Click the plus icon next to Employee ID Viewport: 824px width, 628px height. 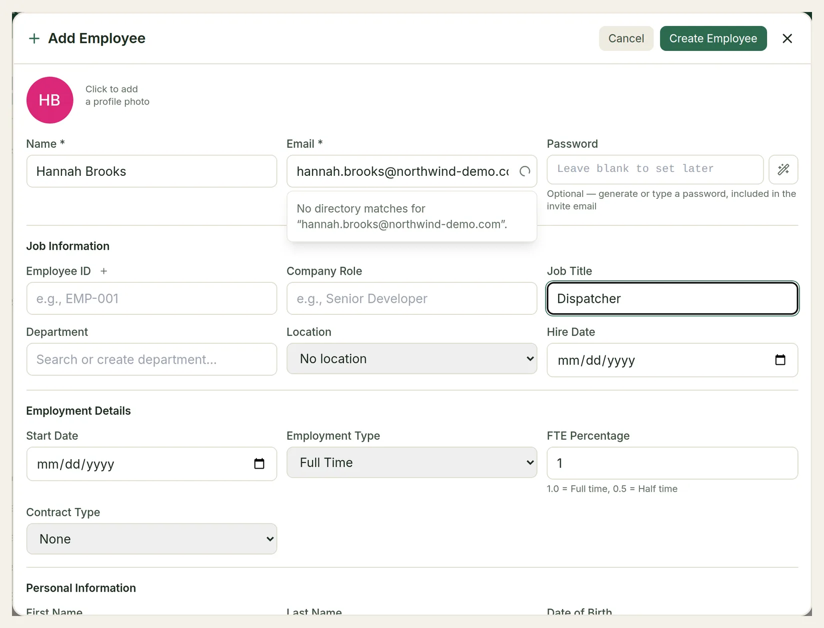[x=103, y=271]
